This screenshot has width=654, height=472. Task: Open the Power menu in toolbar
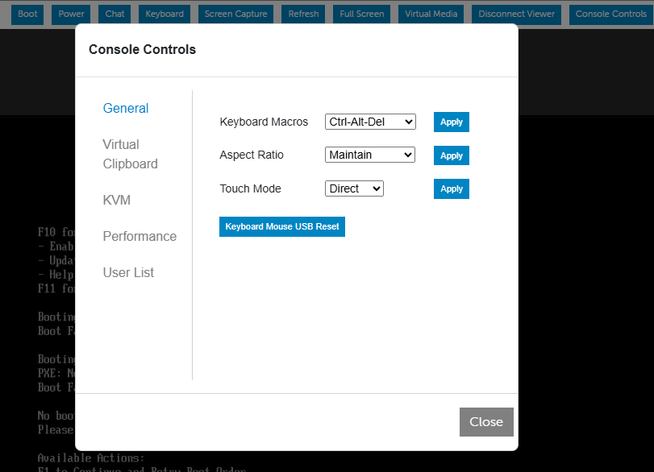tap(71, 14)
